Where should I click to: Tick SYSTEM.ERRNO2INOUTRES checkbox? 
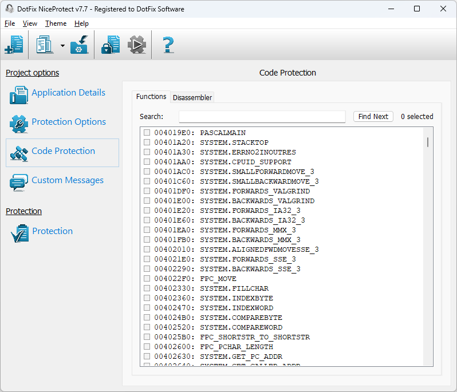tap(147, 152)
